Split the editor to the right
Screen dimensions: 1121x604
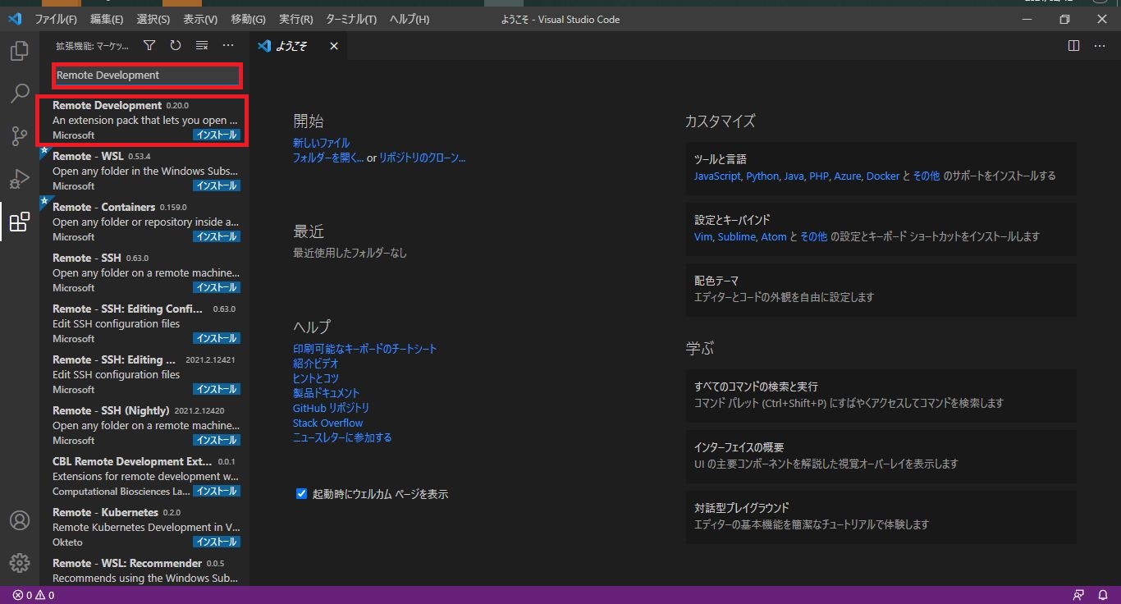pyautogui.click(x=1073, y=46)
